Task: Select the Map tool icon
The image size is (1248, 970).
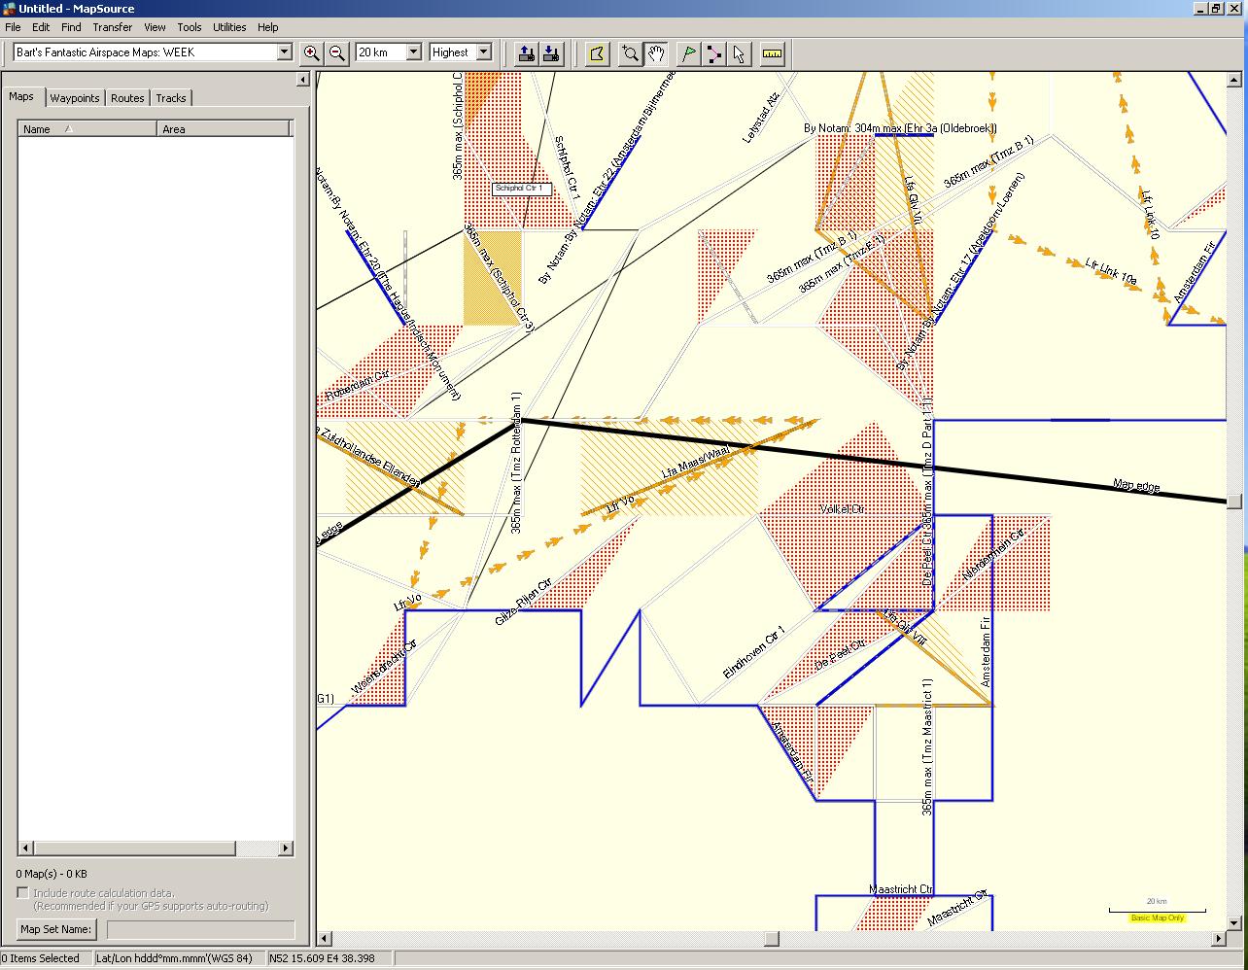Action: [x=597, y=53]
